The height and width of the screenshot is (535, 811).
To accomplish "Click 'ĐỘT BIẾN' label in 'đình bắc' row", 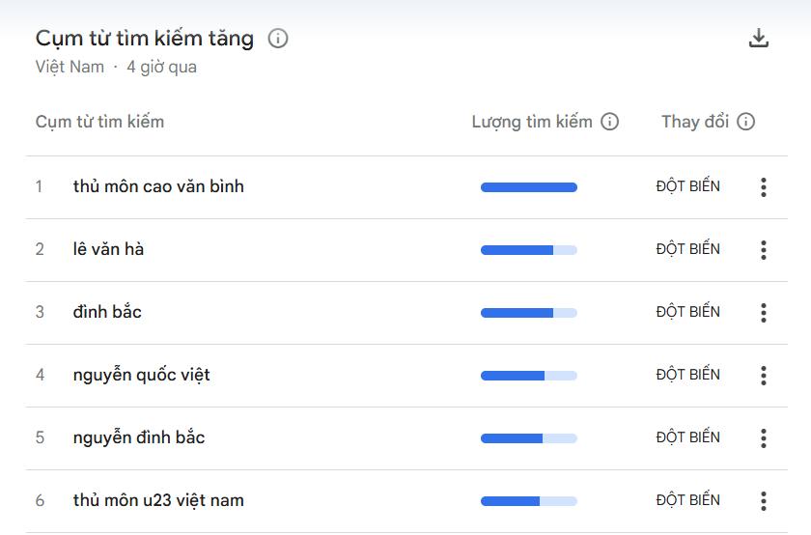I will pyautogui.click(x=687, y=312).
